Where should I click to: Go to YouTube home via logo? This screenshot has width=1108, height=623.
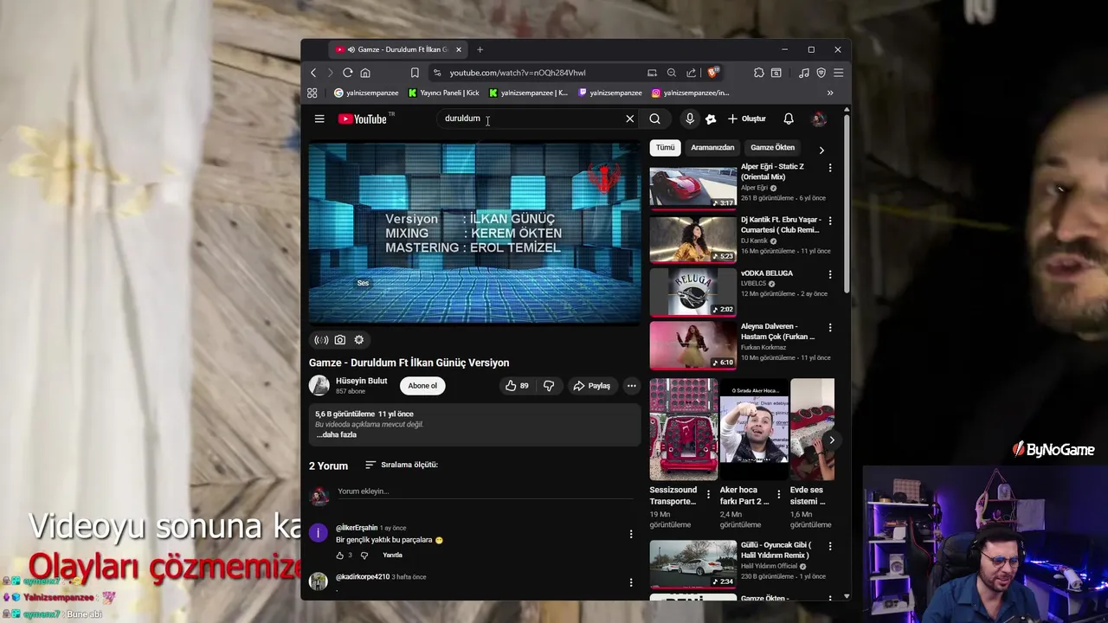[x=364, y=119]
